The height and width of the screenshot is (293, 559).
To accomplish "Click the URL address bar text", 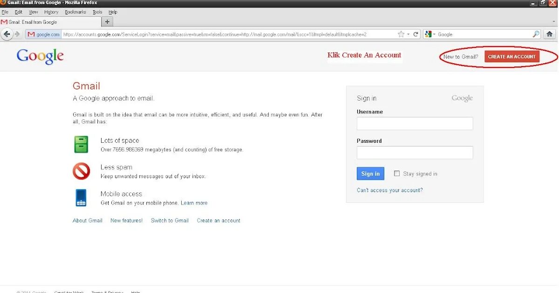I will [x=215, y=34].
